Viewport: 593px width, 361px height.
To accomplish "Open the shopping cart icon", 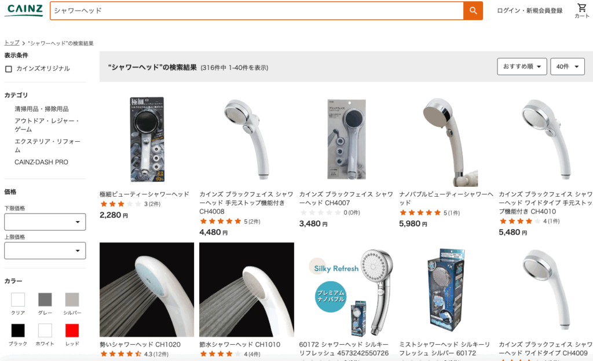I will pos(581,10).
